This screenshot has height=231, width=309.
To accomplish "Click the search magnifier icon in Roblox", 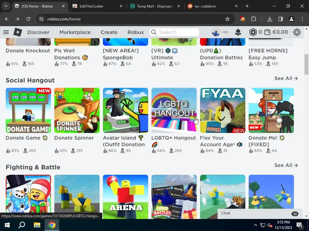I will click(x=154, y=32).
